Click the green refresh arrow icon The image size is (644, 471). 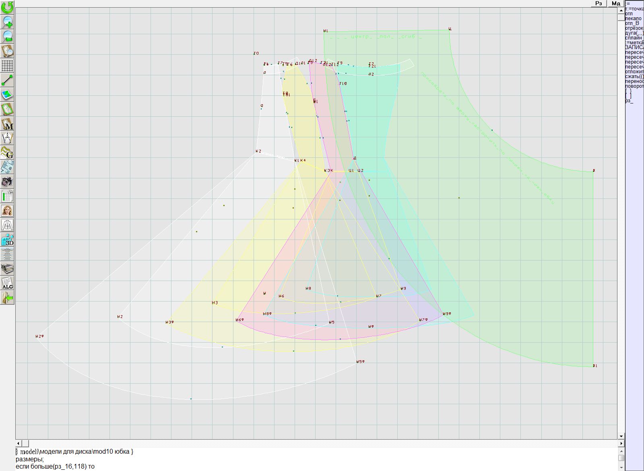(x=7, y=7)
